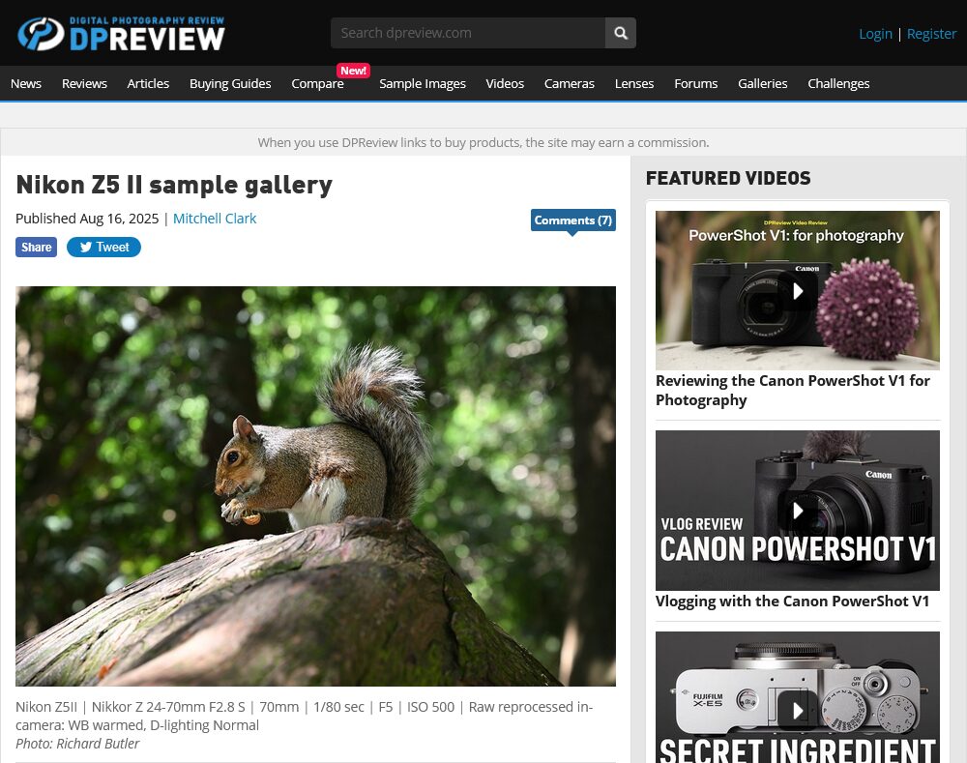Image resolution: width=967 pixels, height=763 pixels.
Task: Open the Register link
Action: coord(931,34)
